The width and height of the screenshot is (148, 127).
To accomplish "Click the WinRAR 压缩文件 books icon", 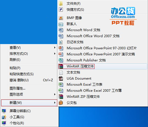I will [x=61, y=66].
